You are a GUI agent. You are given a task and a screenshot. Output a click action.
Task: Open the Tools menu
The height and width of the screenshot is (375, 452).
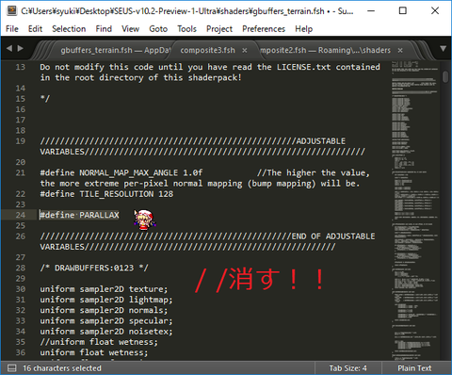point(186,29)
